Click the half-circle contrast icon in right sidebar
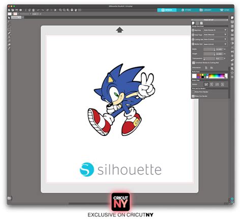This screenshot has width=241, height=219. click(232, 43)
